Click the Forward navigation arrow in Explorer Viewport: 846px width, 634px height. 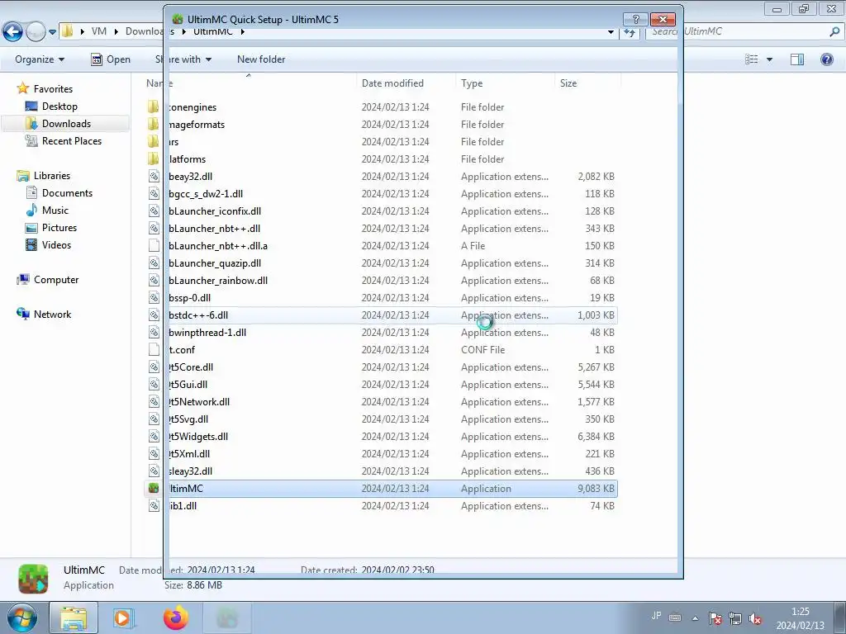pyautogui.click(x=36, y=32)
